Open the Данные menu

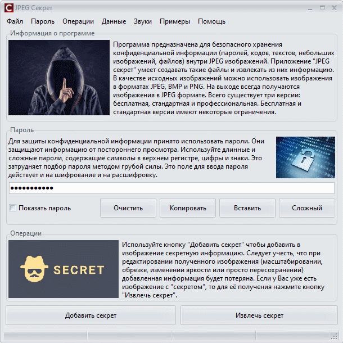(x=114, y=21)
